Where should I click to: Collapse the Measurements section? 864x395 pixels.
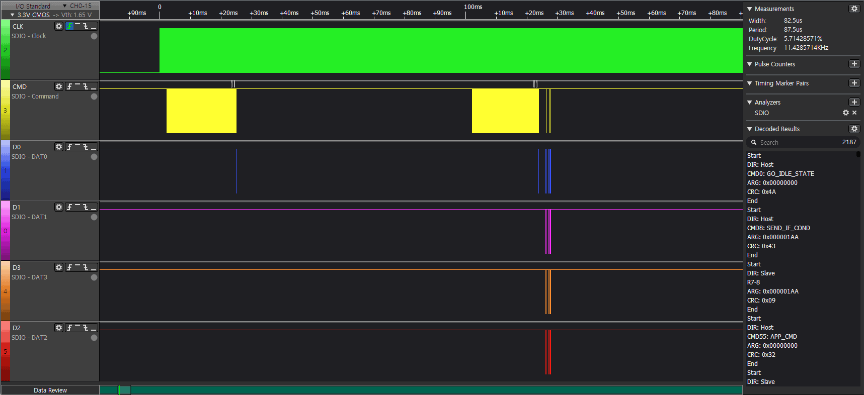tap(750, 9)
